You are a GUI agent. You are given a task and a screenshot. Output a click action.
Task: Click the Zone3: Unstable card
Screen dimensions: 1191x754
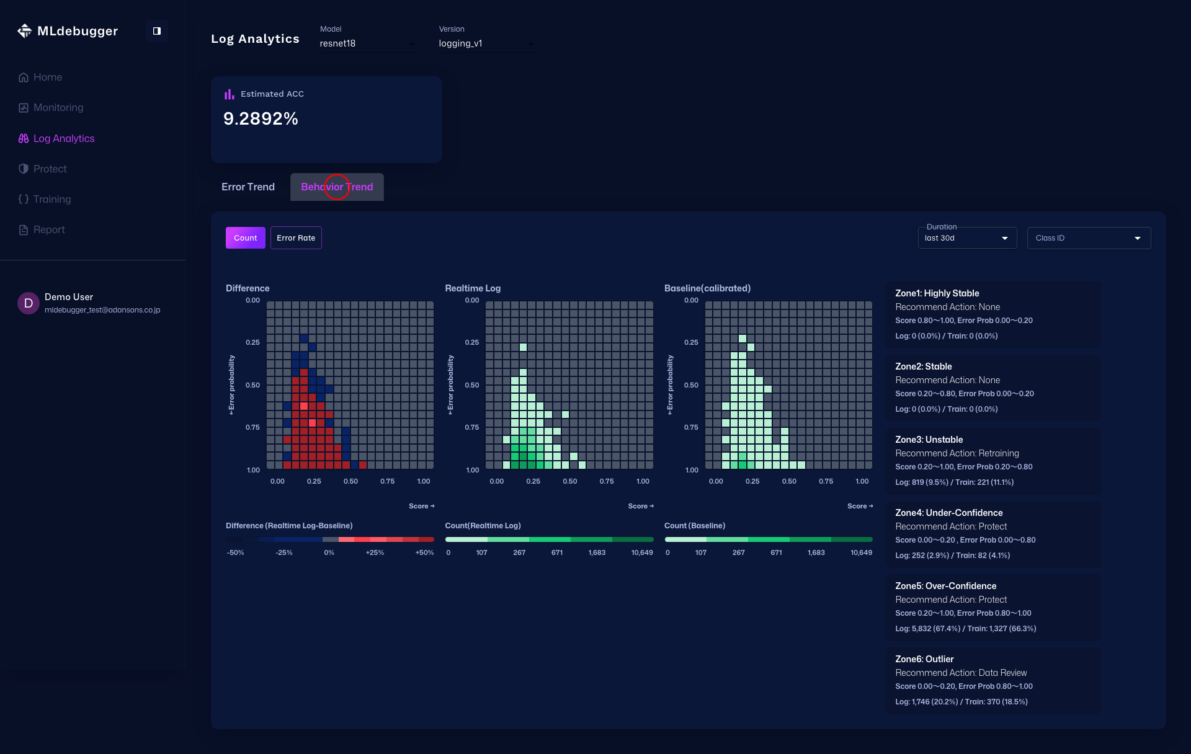[x=993, y=460]
